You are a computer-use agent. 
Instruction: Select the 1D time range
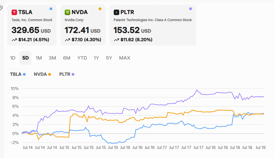click(x=13, y=58)
